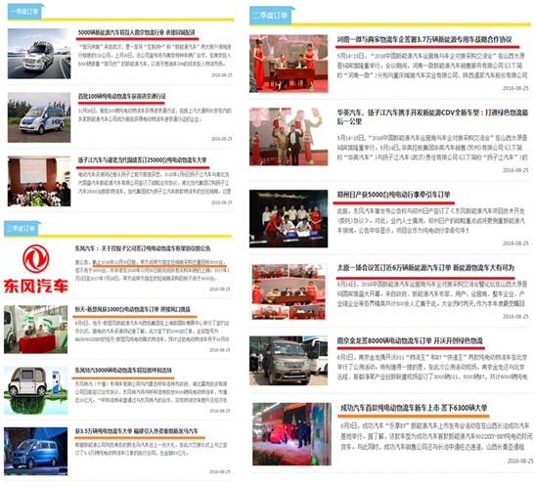Open headline 首批100辆纯电动物流车 进京通行证
The height and width of the screenshot is (486, 535).
point(122,96)
